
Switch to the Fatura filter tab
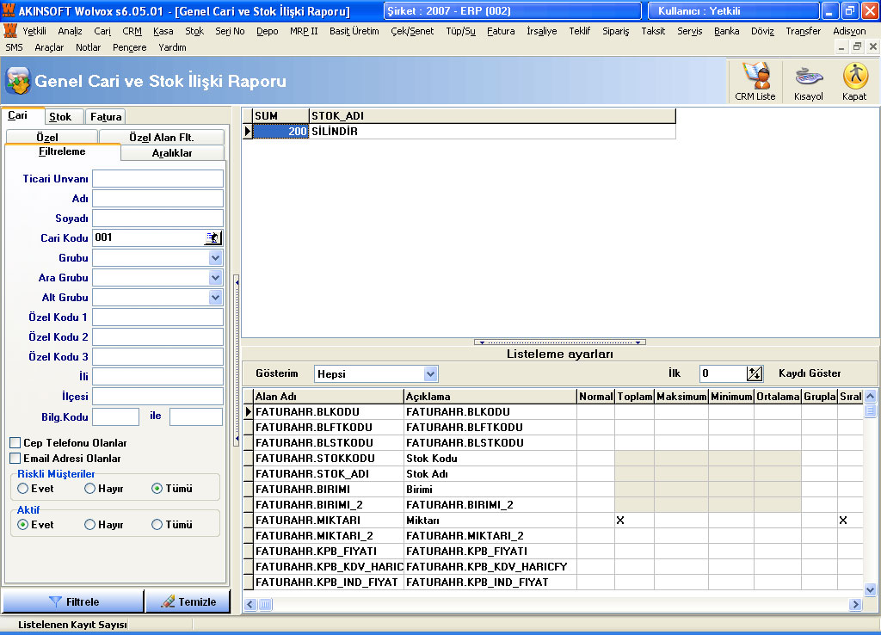pyautogui.click(x=106, y=116)
